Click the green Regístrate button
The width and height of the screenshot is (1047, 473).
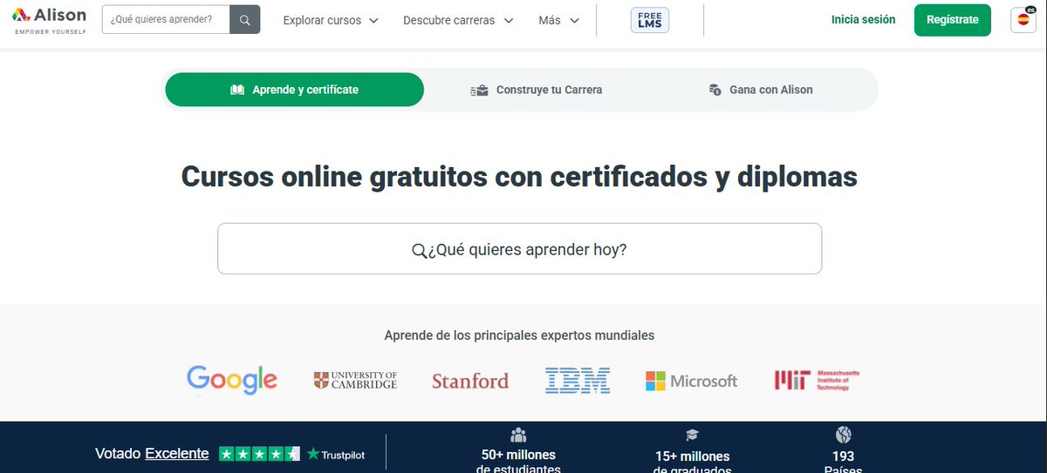tap(952, 19)
